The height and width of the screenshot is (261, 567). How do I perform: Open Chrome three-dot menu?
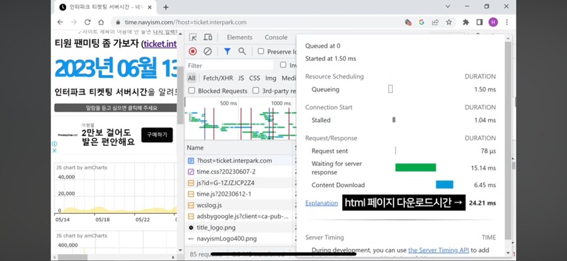(x=507, y=22)
